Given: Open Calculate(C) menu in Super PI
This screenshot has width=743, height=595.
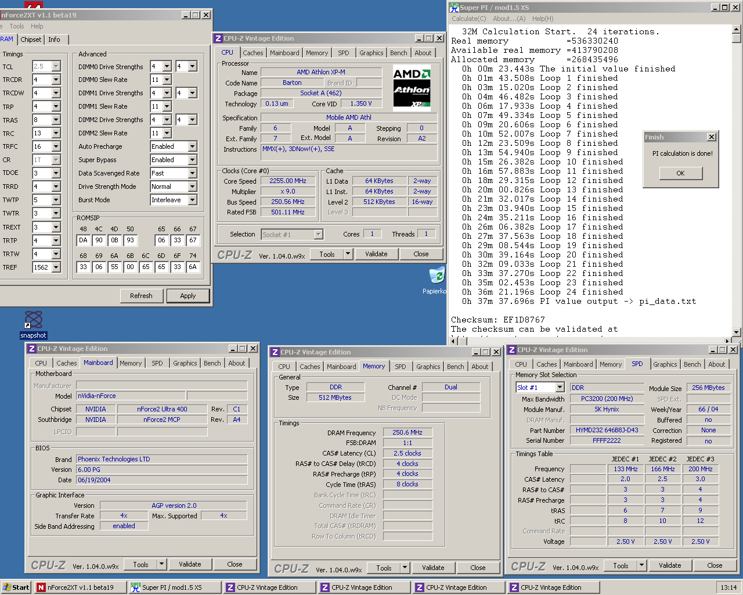Looking at the screenshot, I should [x=469, y=19].
